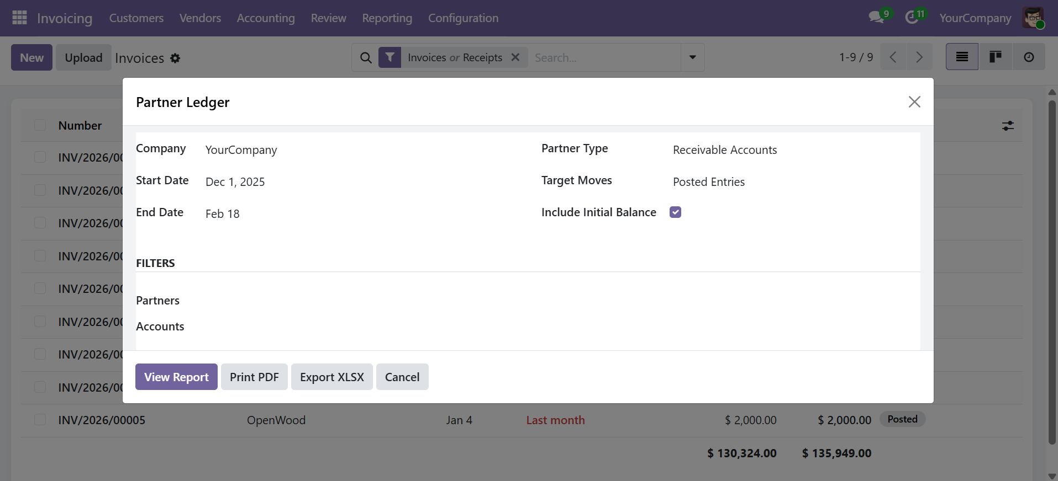Open the messages conversation icon

876,18
